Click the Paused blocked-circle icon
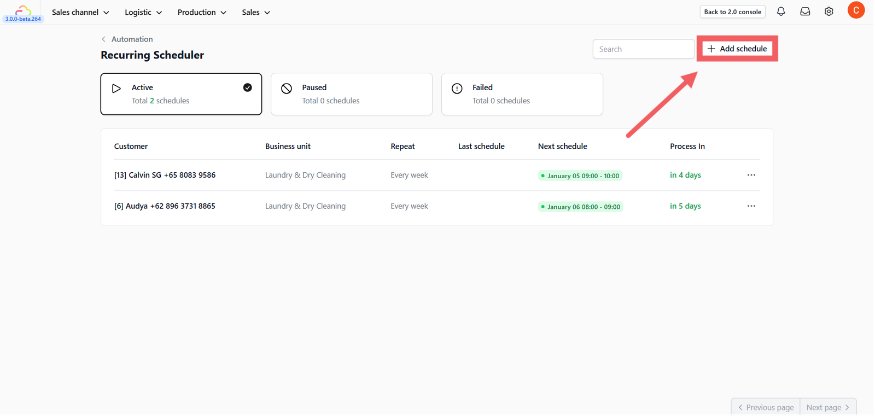Viewport: 875px width, 416px height. click(287, 89)
